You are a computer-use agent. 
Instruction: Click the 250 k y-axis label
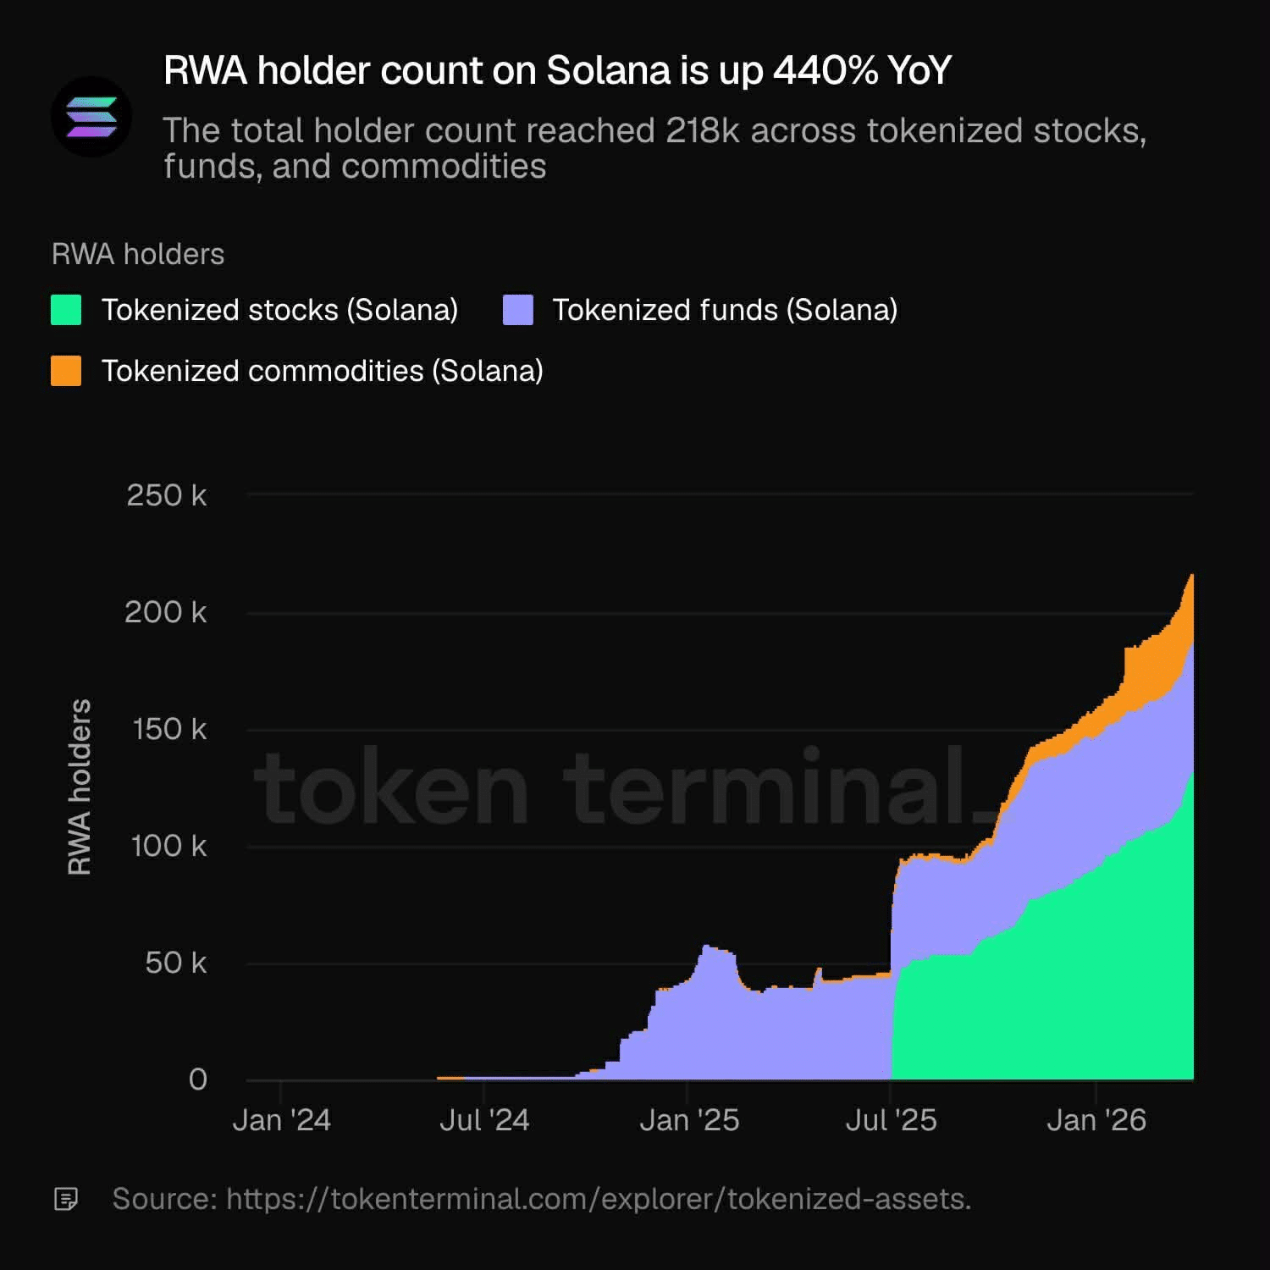pos(166,495)
